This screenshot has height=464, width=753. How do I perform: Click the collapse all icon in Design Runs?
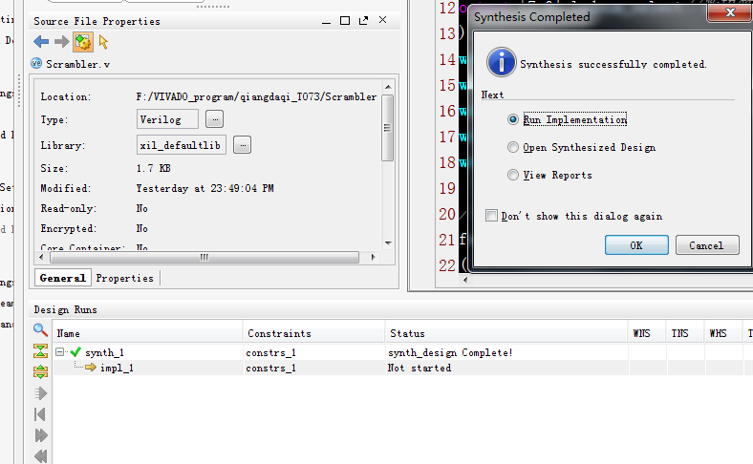[x=40, y=351]
